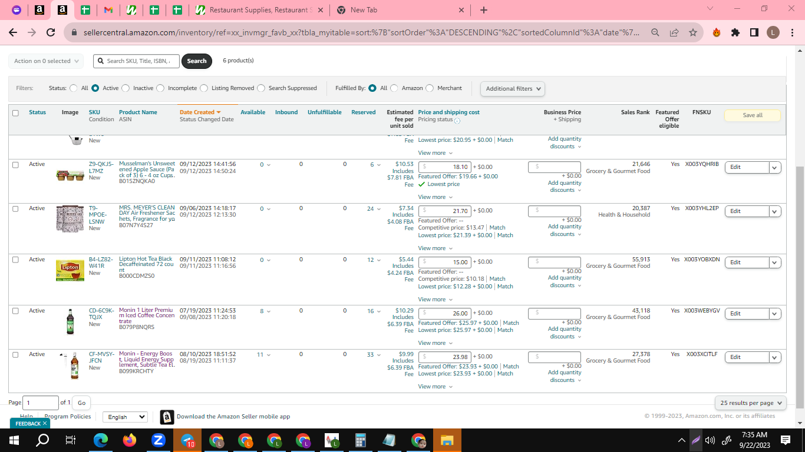The height and width of the screenshot is (452, 805).
Task: Open the Extensions puzzle-piece menu
Action: point(735,32)
